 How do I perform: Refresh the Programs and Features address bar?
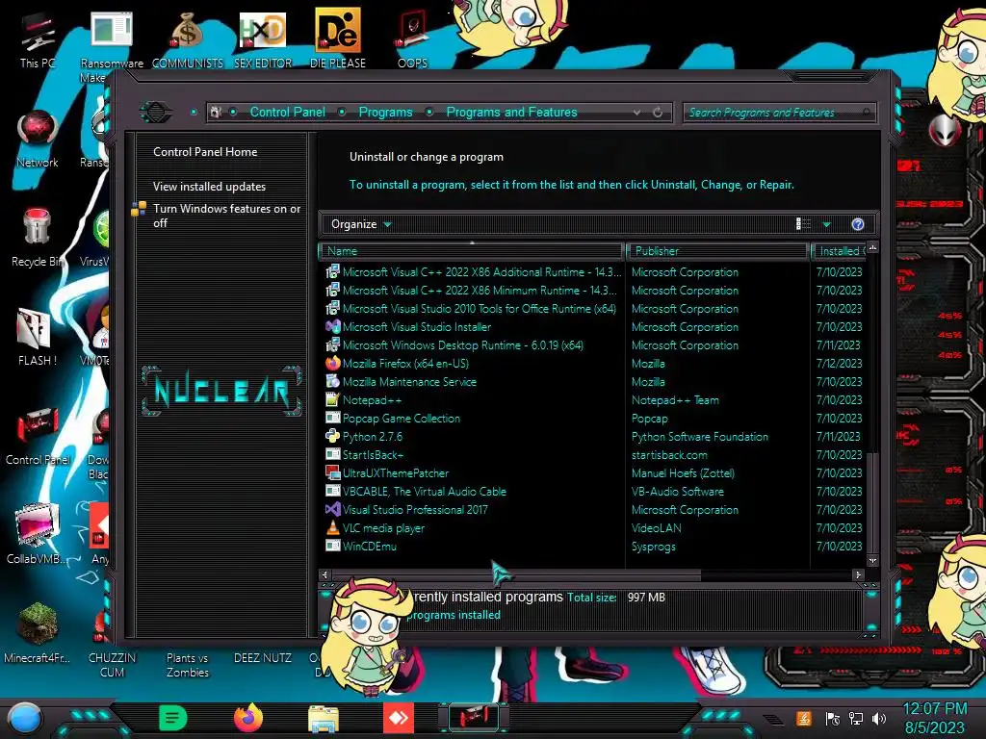pos(658,113)
